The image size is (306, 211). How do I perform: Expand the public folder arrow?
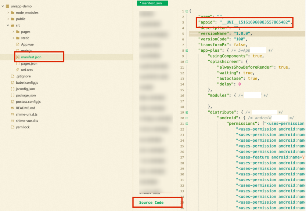click(x=8, y=19)
